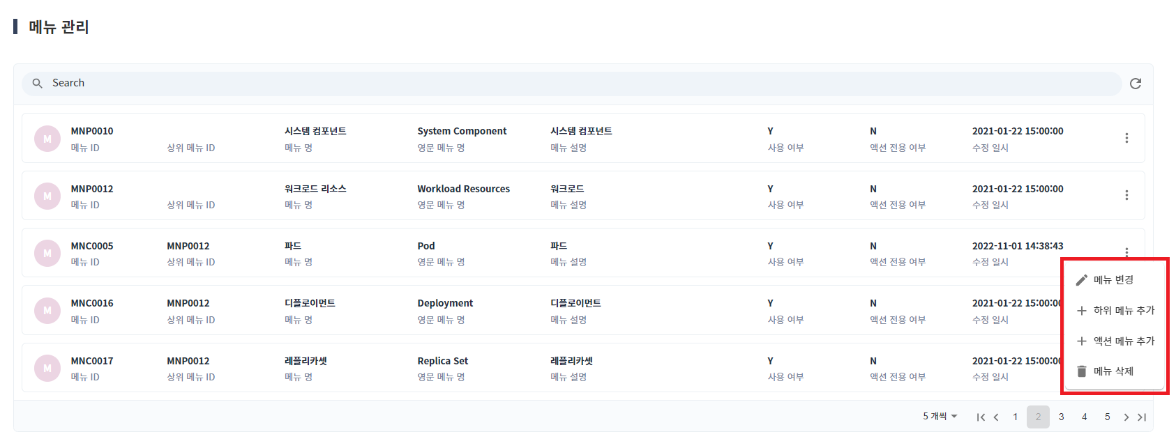Image resolution: width=1176 pixels, height=441 pixels.
Task: Go to page 5 in pagination
Action: coord(1107,417)
